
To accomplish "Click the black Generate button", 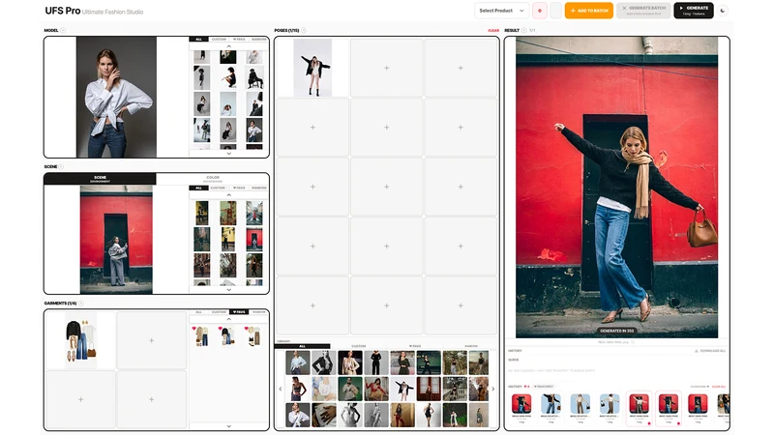I will pos(694,11).
